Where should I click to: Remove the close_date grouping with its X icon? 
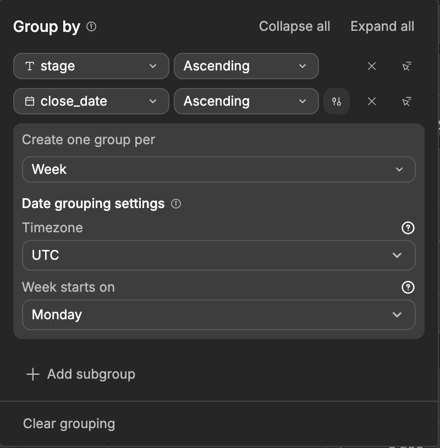pos(371,101)
